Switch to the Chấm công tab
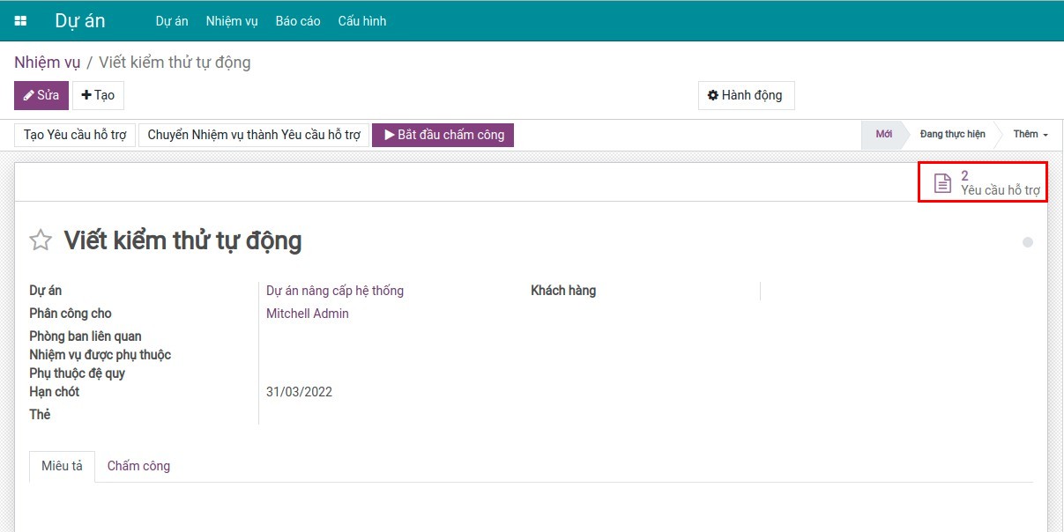 138,466
